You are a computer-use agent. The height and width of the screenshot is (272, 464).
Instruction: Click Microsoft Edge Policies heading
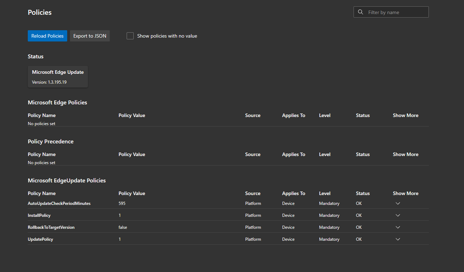[x=57, y=102]
